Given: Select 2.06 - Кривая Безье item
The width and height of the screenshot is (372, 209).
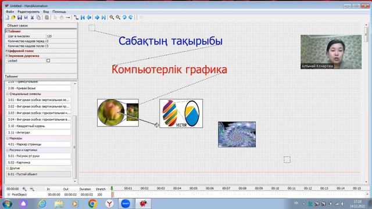Looking at the screenshot, I should click(x=38, y=88).
